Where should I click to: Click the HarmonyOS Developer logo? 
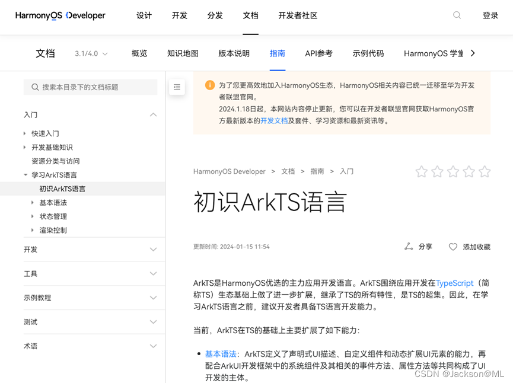tap(60, 15)
